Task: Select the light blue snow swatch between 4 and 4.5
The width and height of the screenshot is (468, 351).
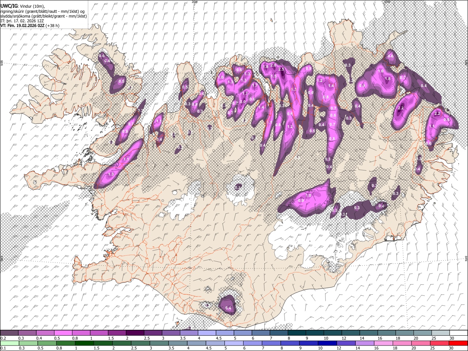Action: (x=207, y=333)
